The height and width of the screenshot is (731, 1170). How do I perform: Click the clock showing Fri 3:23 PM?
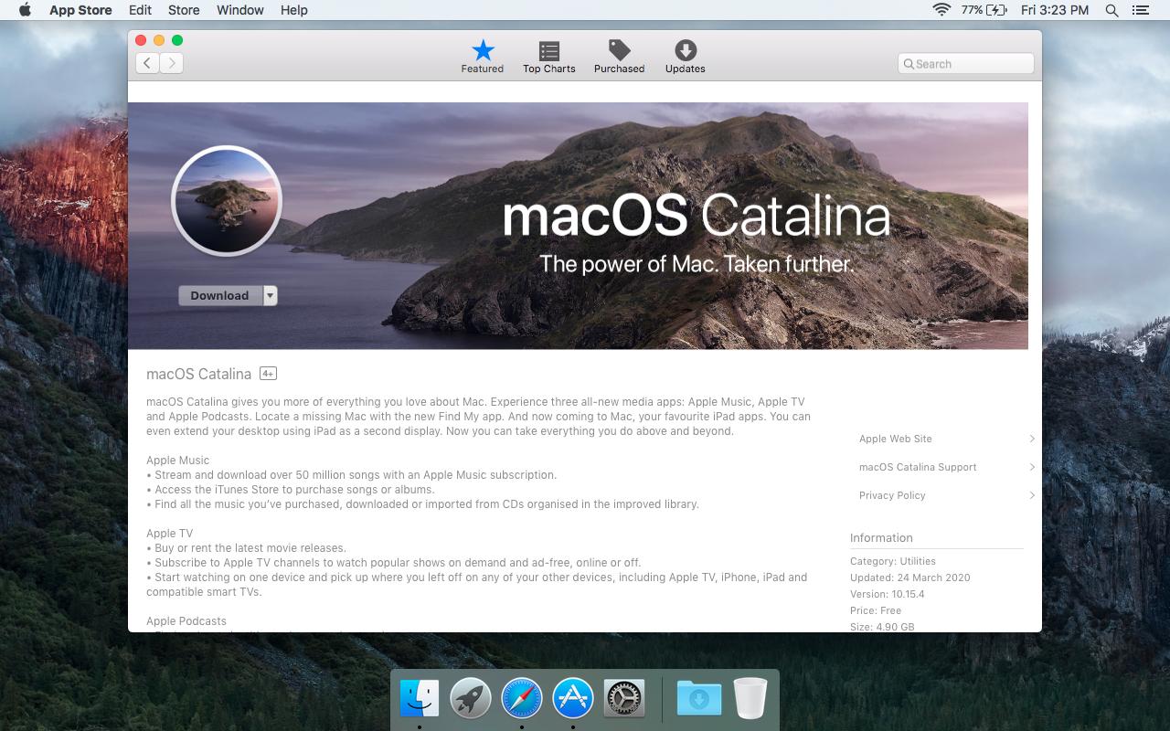[x=1054, y=10]
